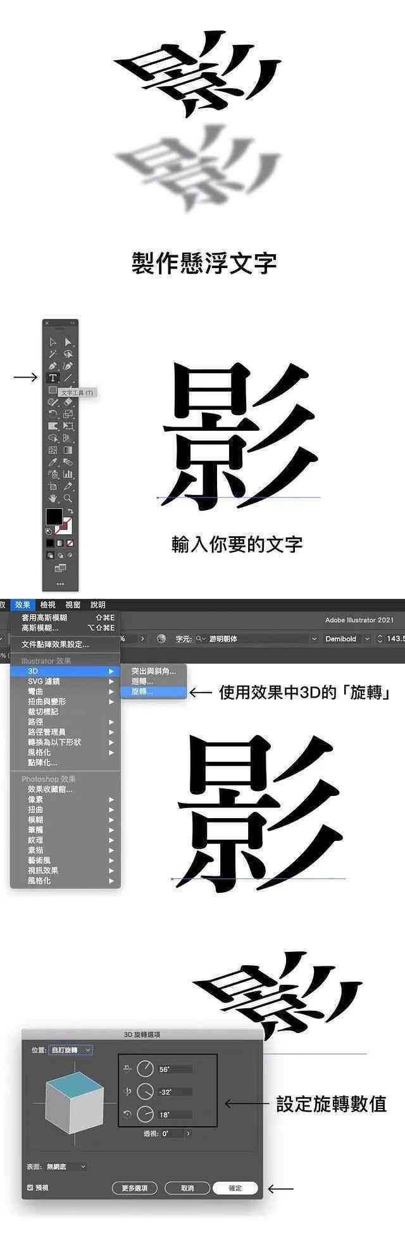Open the 視窗 menu

pos(73,605)
